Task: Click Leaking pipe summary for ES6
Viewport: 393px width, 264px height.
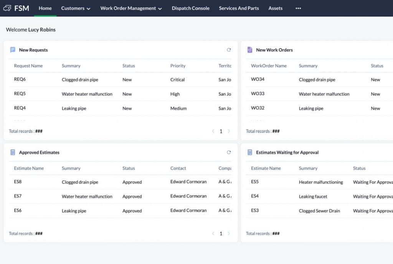Action: [74, 211]
